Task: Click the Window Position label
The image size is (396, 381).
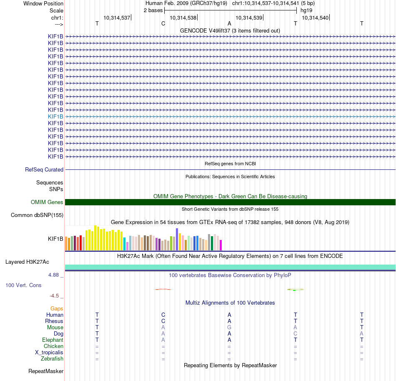Action: (43, 3)
